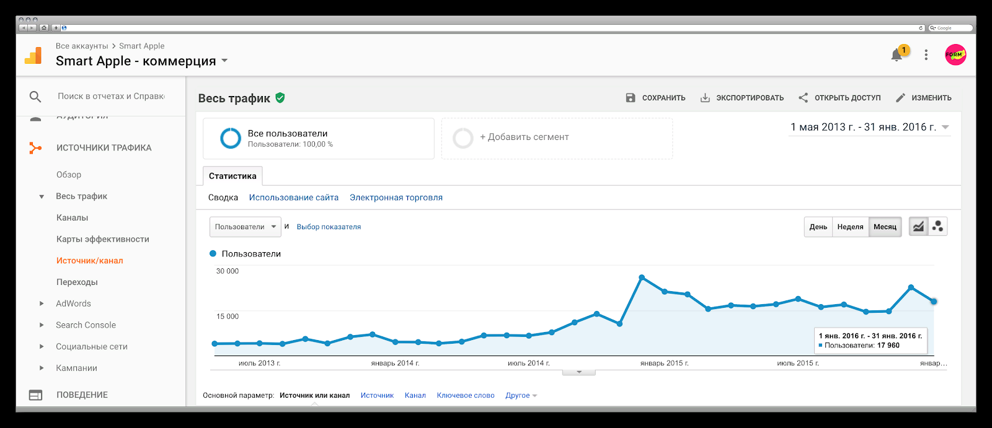Image resolution: width=992 pixels, height=428 pixels.
Task: Switch chart granularity to Неделя
Action: [x=851, y=227]
